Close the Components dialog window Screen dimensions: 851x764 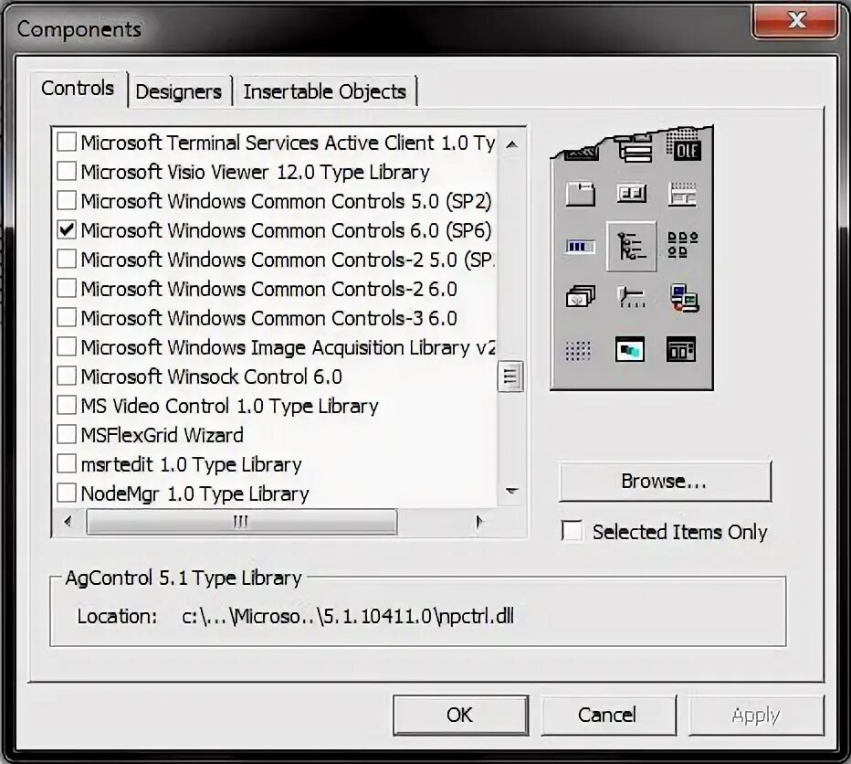point(795,21)
